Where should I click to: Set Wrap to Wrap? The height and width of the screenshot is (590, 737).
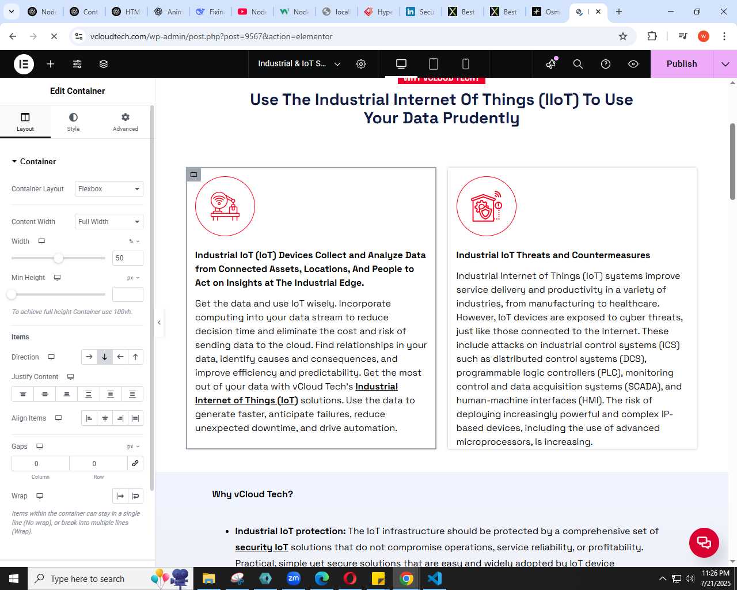135,496
